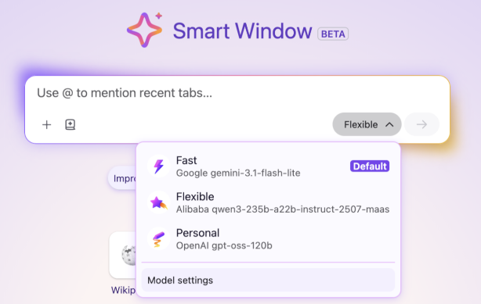Open Model settings

tap(268, 280)
